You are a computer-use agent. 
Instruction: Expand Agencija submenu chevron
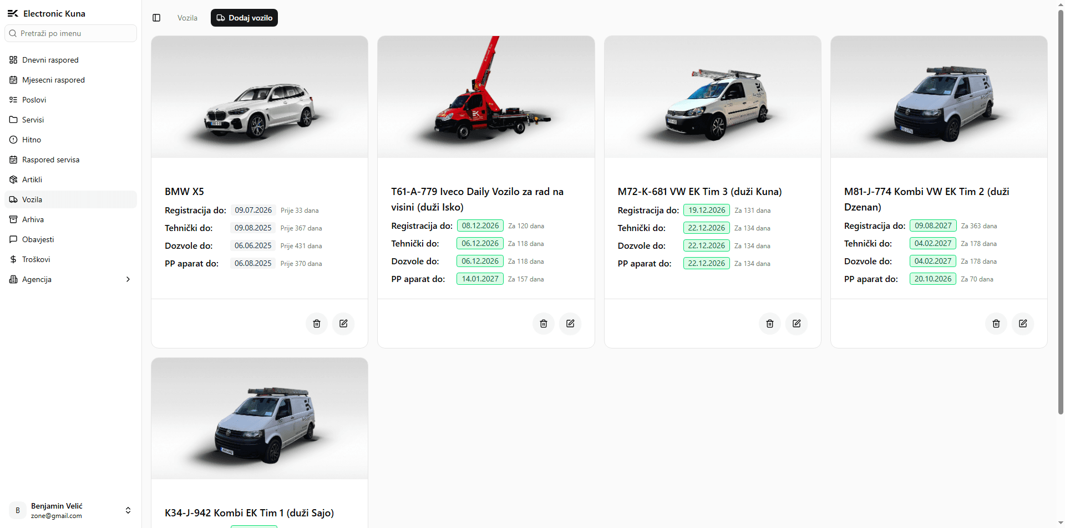pyautogui.click(x=128, y=279)
